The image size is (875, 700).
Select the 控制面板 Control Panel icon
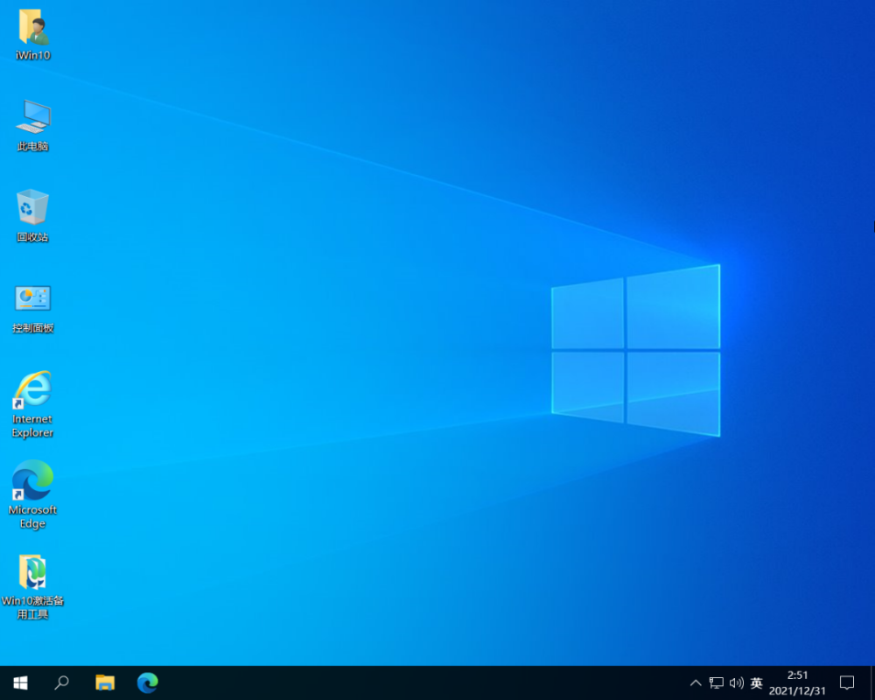pos(33,299)
